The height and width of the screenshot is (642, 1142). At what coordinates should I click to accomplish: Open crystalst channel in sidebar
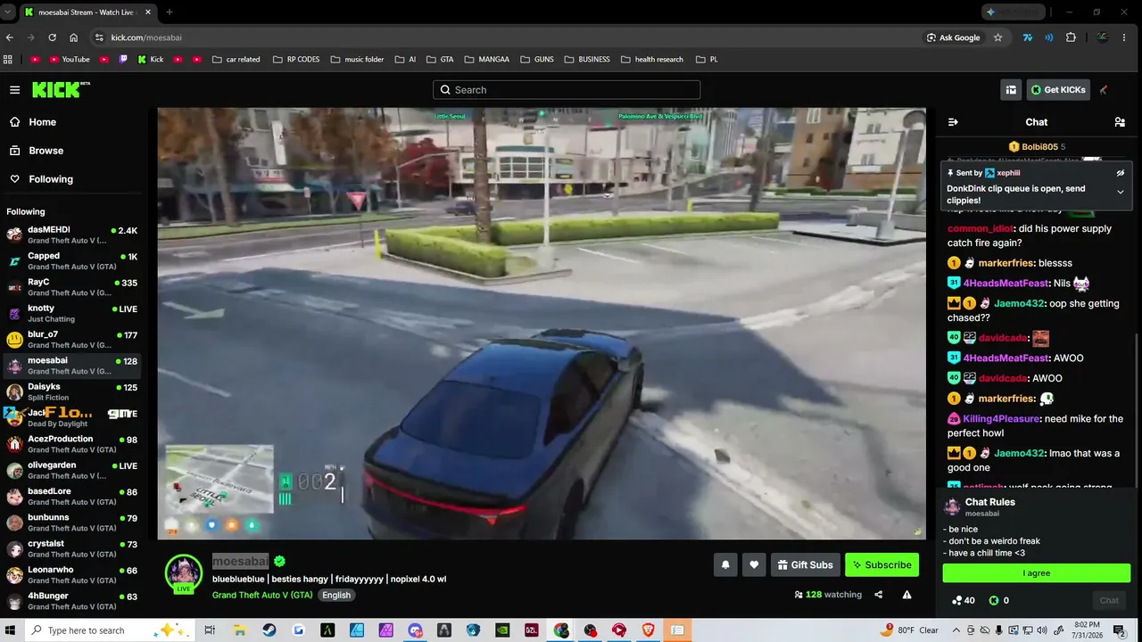pos(71,547)
